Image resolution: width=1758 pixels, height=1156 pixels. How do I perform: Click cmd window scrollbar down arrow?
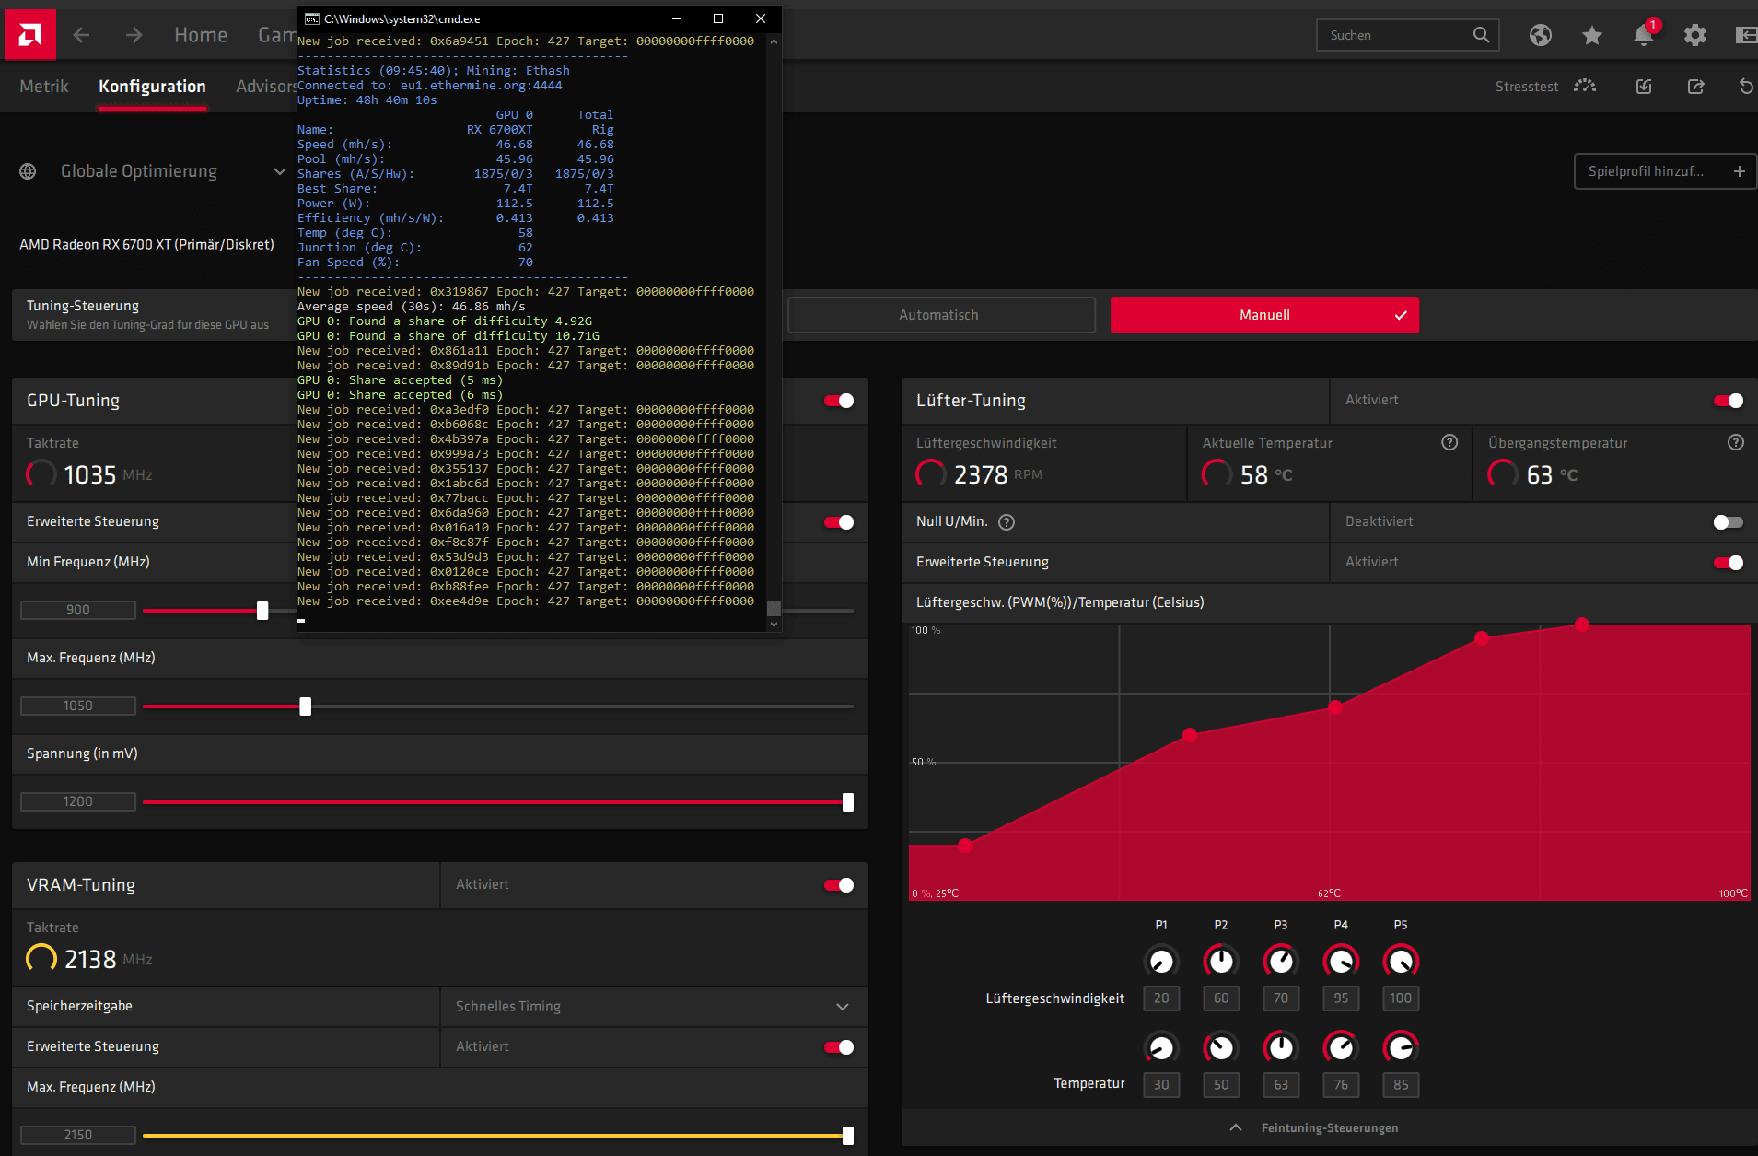pos(774,625)
